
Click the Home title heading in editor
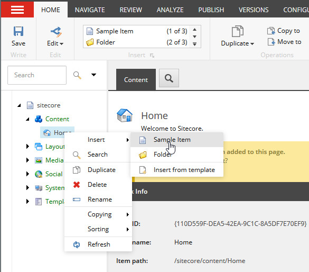click(x=154, y=116)
